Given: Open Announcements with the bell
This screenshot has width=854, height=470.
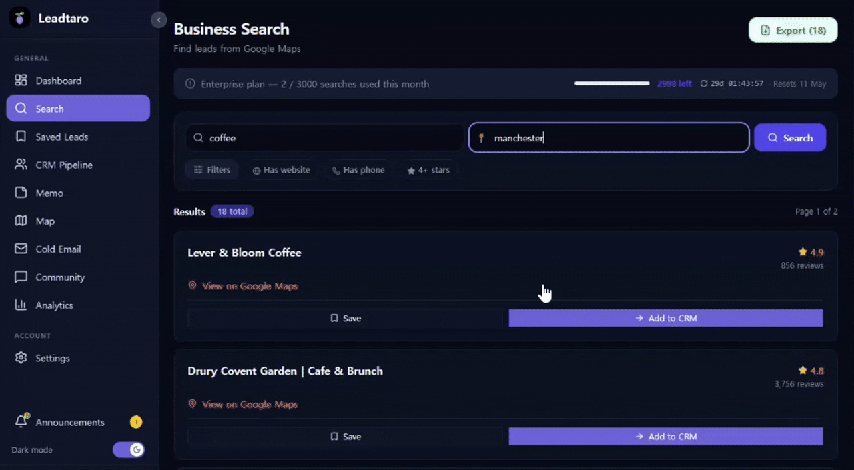Looking at the screenshot, I should point(21,421).
